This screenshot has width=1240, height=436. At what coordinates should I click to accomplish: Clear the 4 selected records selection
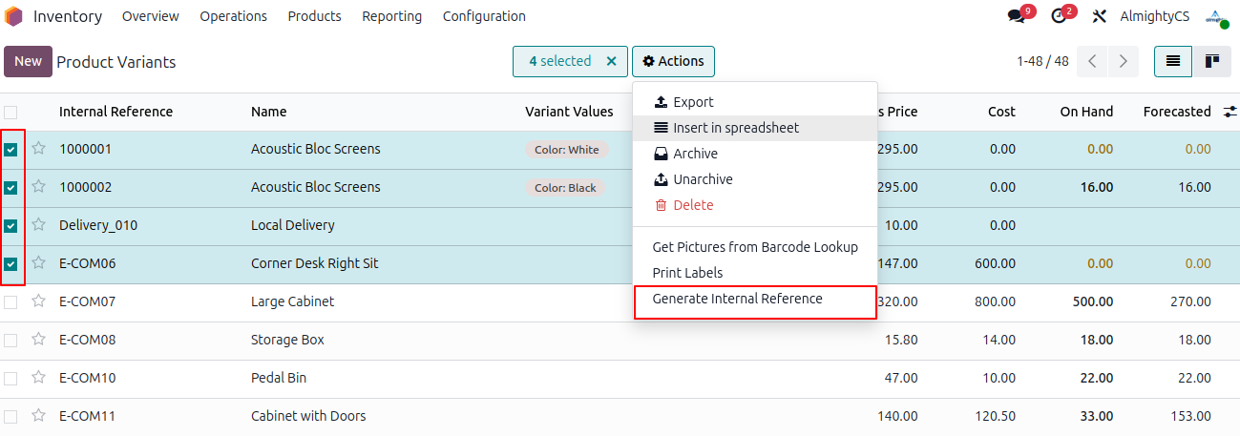(x=611, y=61)
